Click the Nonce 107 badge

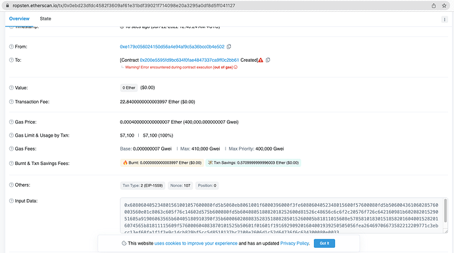coord(180,185)
